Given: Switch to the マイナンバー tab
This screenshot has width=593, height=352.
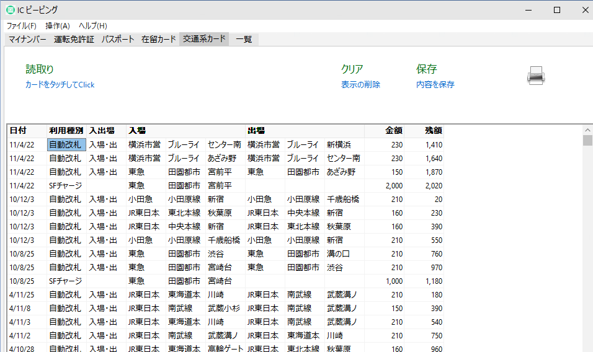Looking at the screenshot, I should click(27, 39).
